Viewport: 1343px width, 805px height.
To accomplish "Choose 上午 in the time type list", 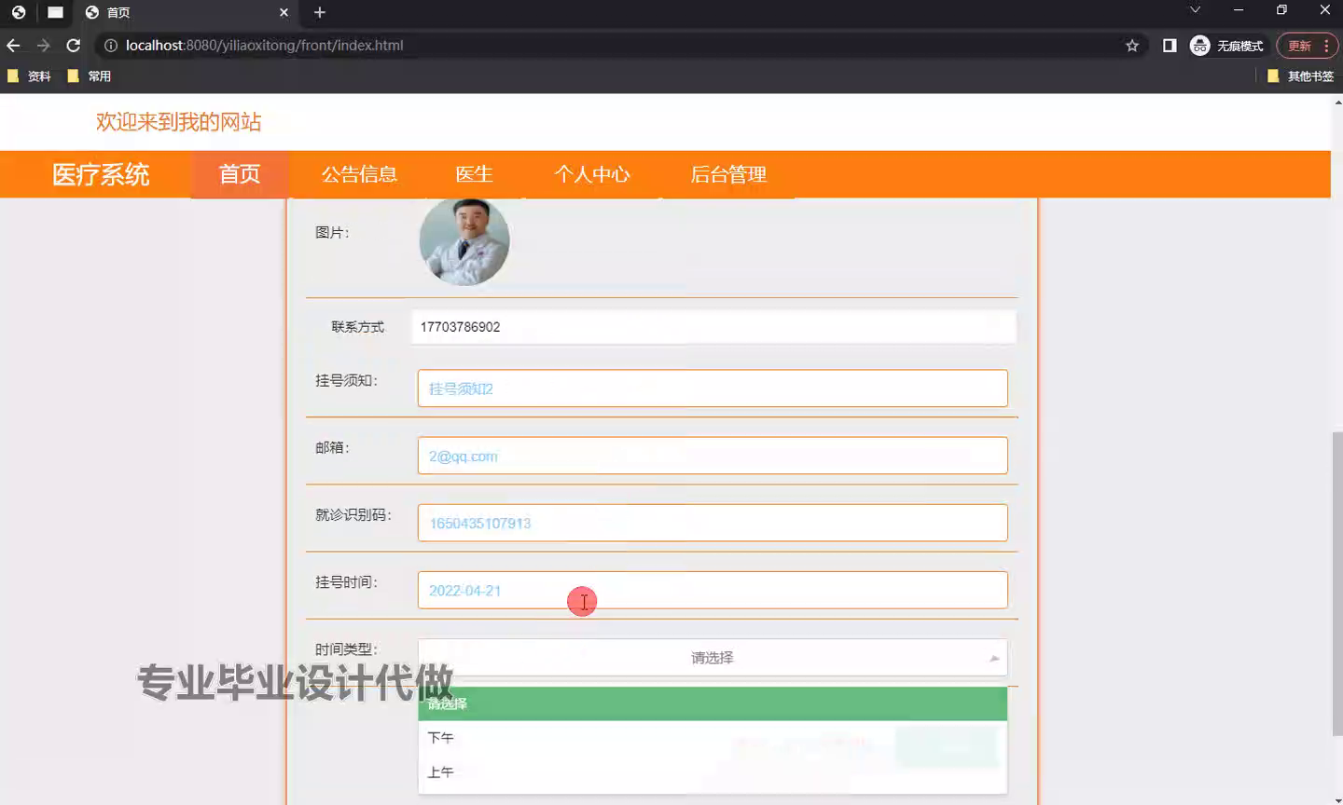I will pos(713,772).
